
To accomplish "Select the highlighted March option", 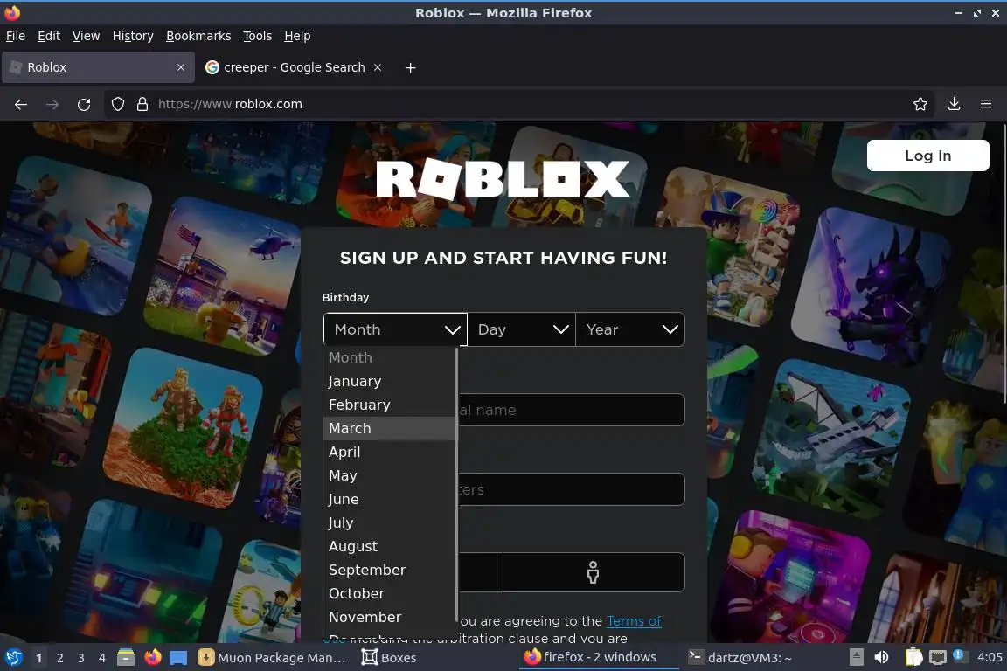I will (389, 428).
